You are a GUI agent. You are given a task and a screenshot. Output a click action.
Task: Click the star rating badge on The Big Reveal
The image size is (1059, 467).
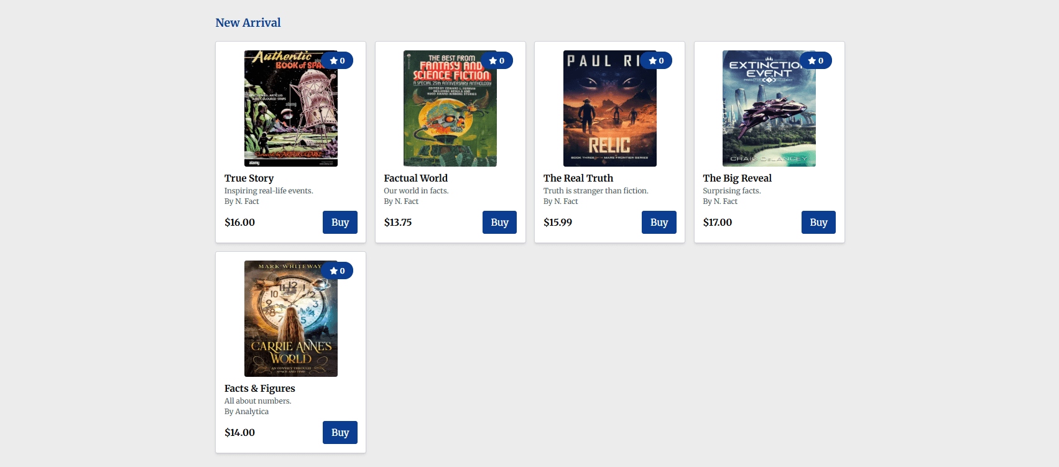(816, 60)
